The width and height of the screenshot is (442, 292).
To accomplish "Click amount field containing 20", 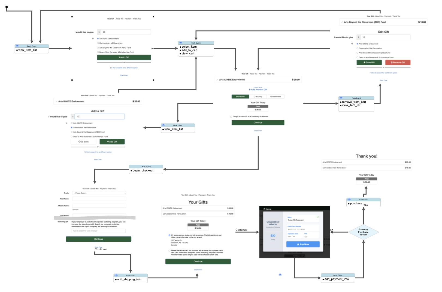I will tap(126, 32).
